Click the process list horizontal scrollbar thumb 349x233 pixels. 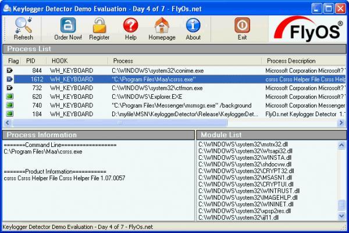click(120, 123)
